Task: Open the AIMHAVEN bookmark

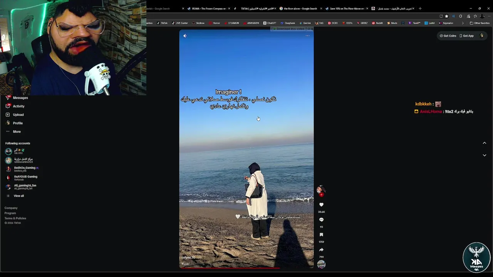Action: point(251,23)
